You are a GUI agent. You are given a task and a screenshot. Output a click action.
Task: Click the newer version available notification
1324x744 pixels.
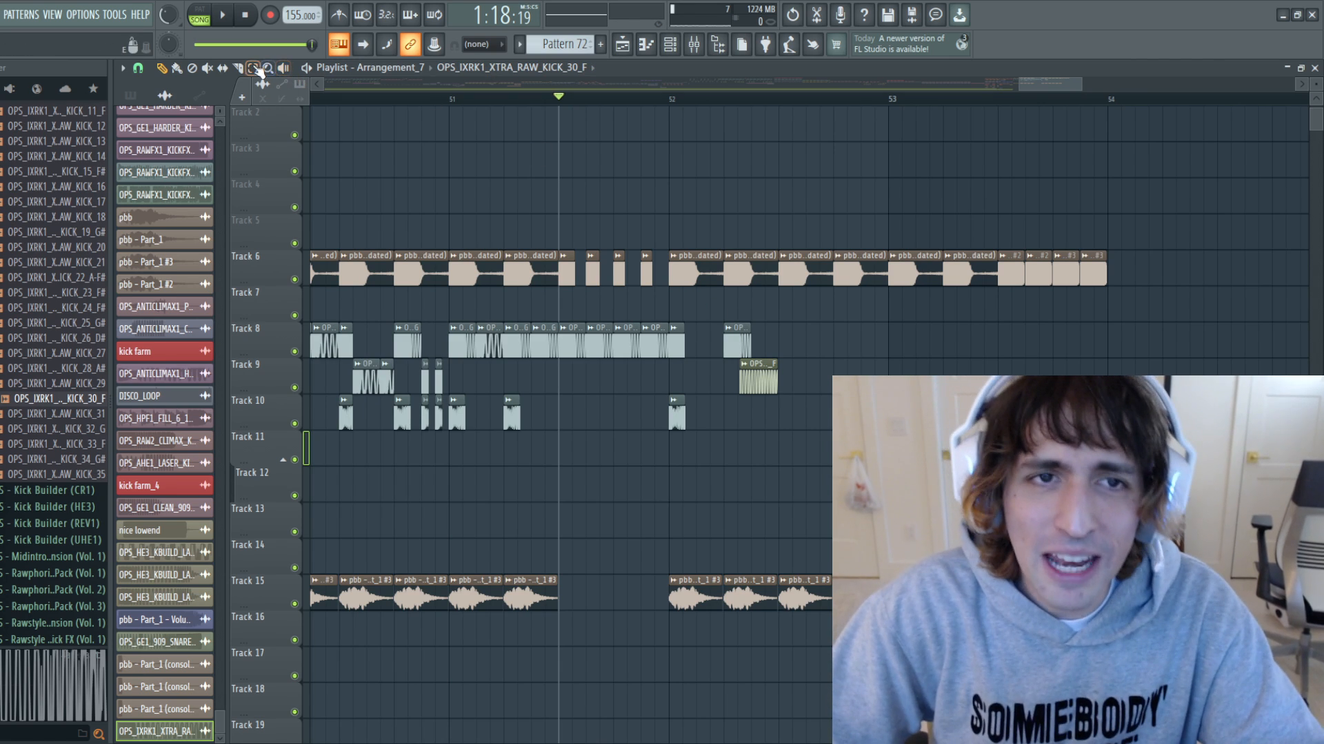coord(900,44)
